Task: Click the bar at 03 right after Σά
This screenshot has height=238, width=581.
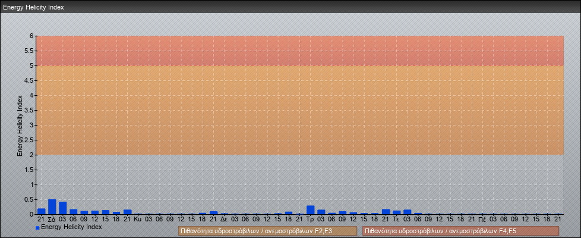Action: (63, 208)
